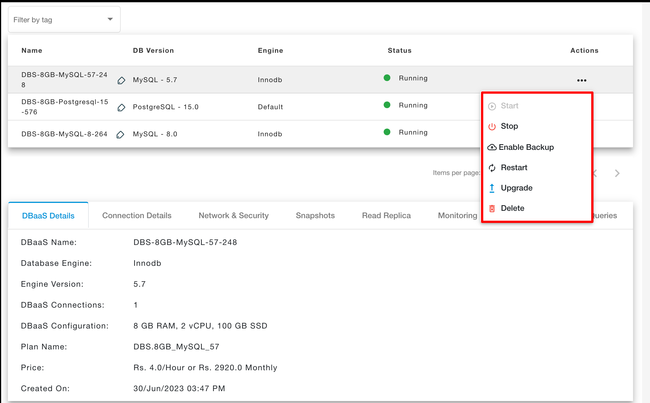Choose Enable Backup menu entry
This screenshot has height=403, width=650.
[x=537, y=147]
